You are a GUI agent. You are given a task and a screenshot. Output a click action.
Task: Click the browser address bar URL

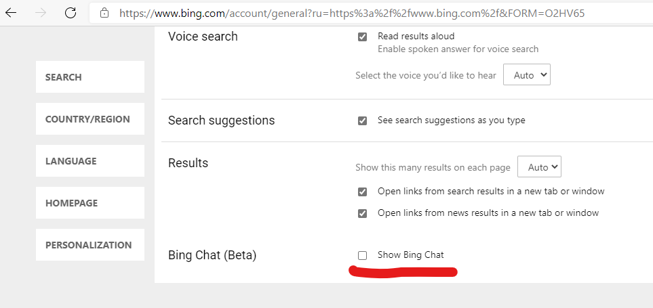coord(351,13)
